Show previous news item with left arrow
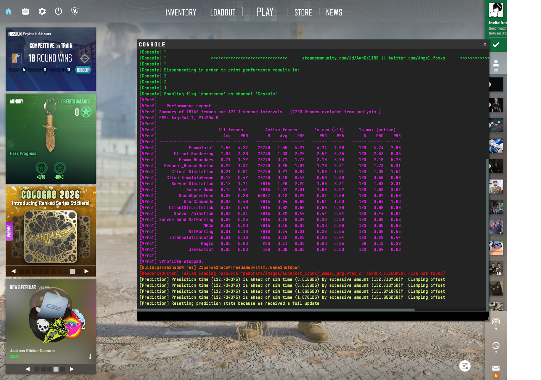541x380 pixels. click(x=13, y=271)
